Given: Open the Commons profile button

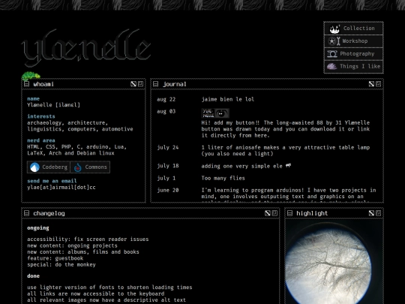Looking at the screenshot, I should (90, 167).
